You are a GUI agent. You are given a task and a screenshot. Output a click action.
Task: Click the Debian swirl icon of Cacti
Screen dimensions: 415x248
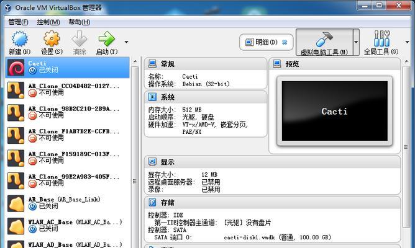[x=16, y=68]
